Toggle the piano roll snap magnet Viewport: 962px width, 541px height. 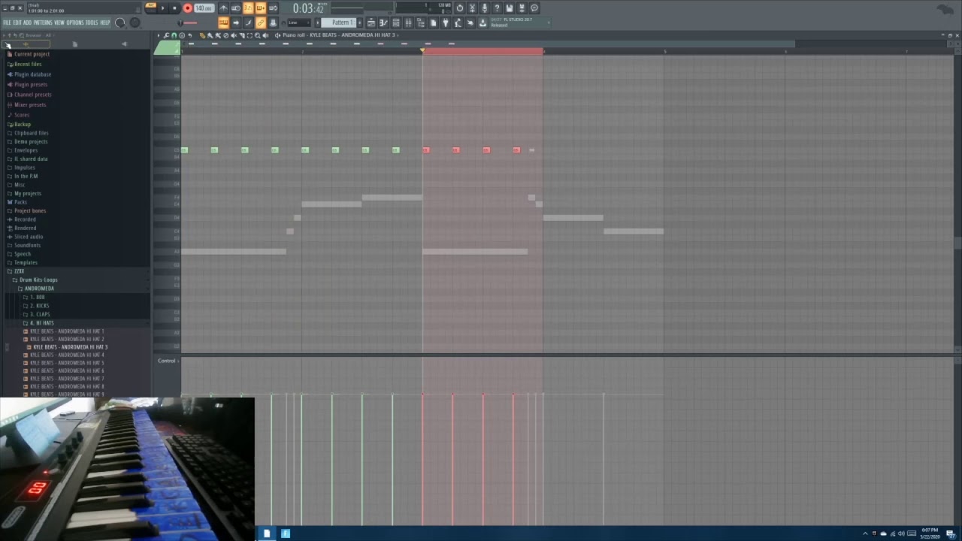pos(174,35)
